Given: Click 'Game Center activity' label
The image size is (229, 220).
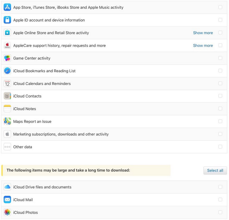Looking at the screenshot, I should [x=32, y=58].
